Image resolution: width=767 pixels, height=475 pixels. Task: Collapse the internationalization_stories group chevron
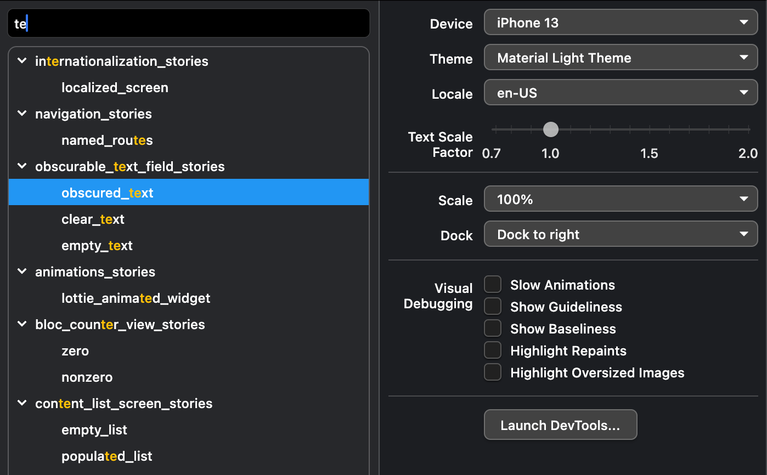click(x=22, y=61)
